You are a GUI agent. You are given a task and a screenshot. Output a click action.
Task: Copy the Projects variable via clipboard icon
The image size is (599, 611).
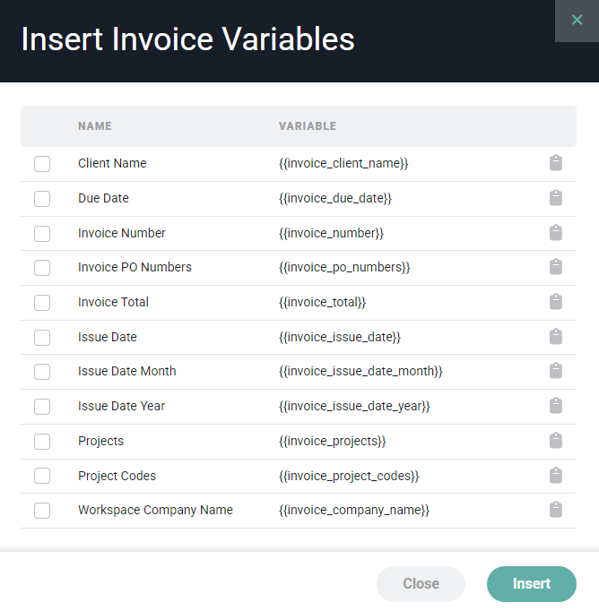[555, 441]
